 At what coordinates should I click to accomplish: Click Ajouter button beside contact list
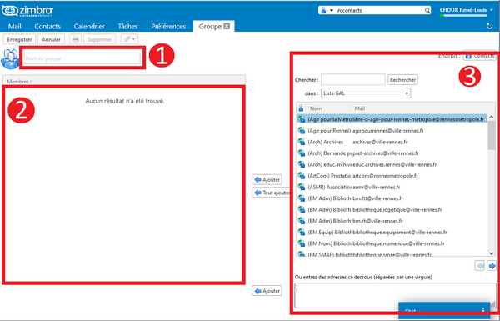[267, 179]
